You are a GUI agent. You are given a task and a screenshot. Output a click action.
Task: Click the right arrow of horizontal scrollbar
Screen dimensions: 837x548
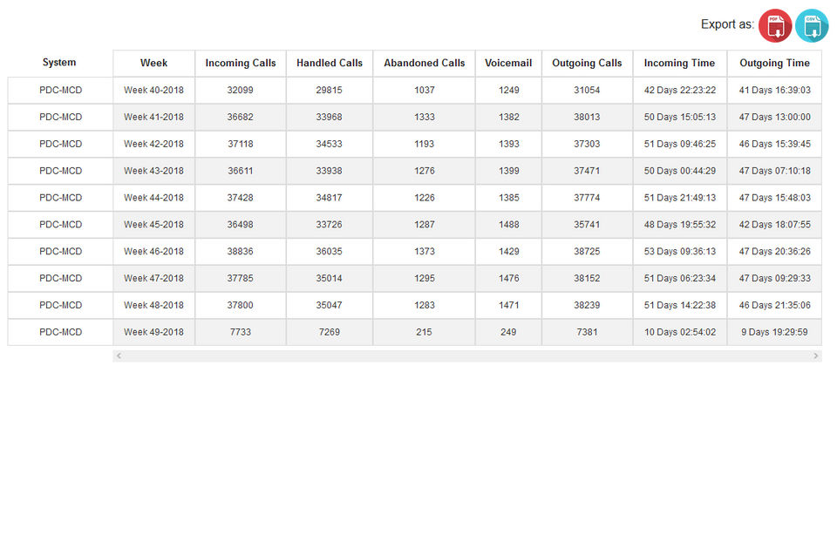(x=816, y=356)
